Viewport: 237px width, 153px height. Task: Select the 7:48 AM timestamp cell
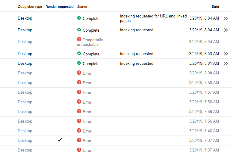[x=204, y=131]
